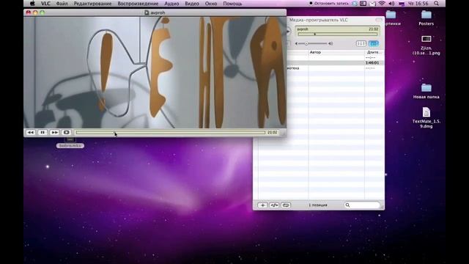Open the Помощь menu
Viewport: 469px width, 264px height.
(x=232, y=4)
